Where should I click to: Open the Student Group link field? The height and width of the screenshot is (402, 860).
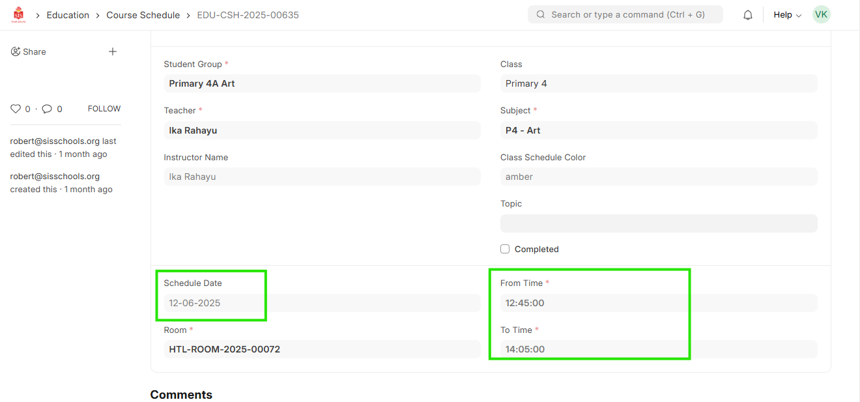pos(322,83)
